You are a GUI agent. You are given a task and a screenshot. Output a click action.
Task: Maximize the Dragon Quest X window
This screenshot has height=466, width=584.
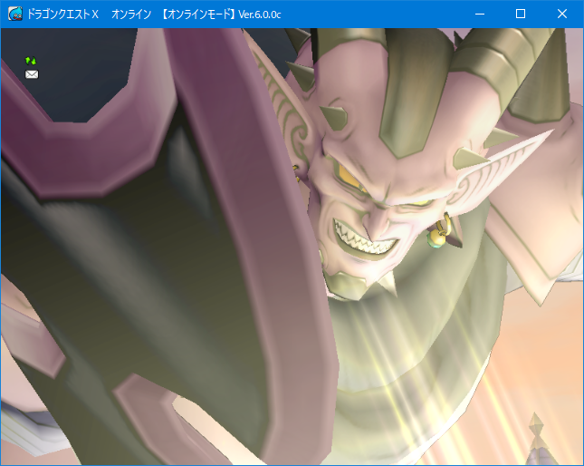point(521,15)
